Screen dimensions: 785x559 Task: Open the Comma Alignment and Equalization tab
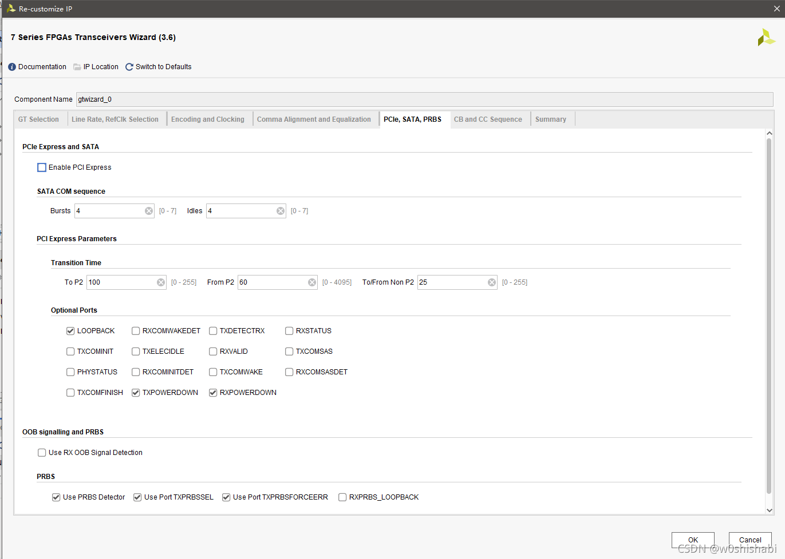point(314,119)
